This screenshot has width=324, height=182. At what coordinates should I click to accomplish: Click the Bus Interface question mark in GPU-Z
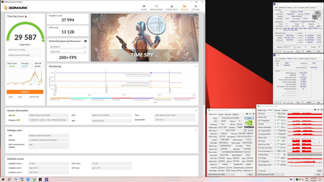[254, 137]
